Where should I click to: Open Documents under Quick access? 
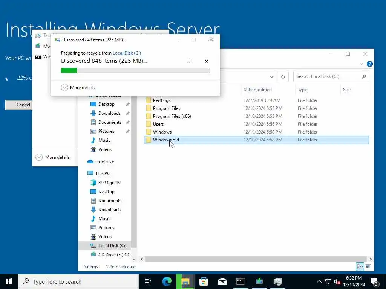tap(110, 122)
